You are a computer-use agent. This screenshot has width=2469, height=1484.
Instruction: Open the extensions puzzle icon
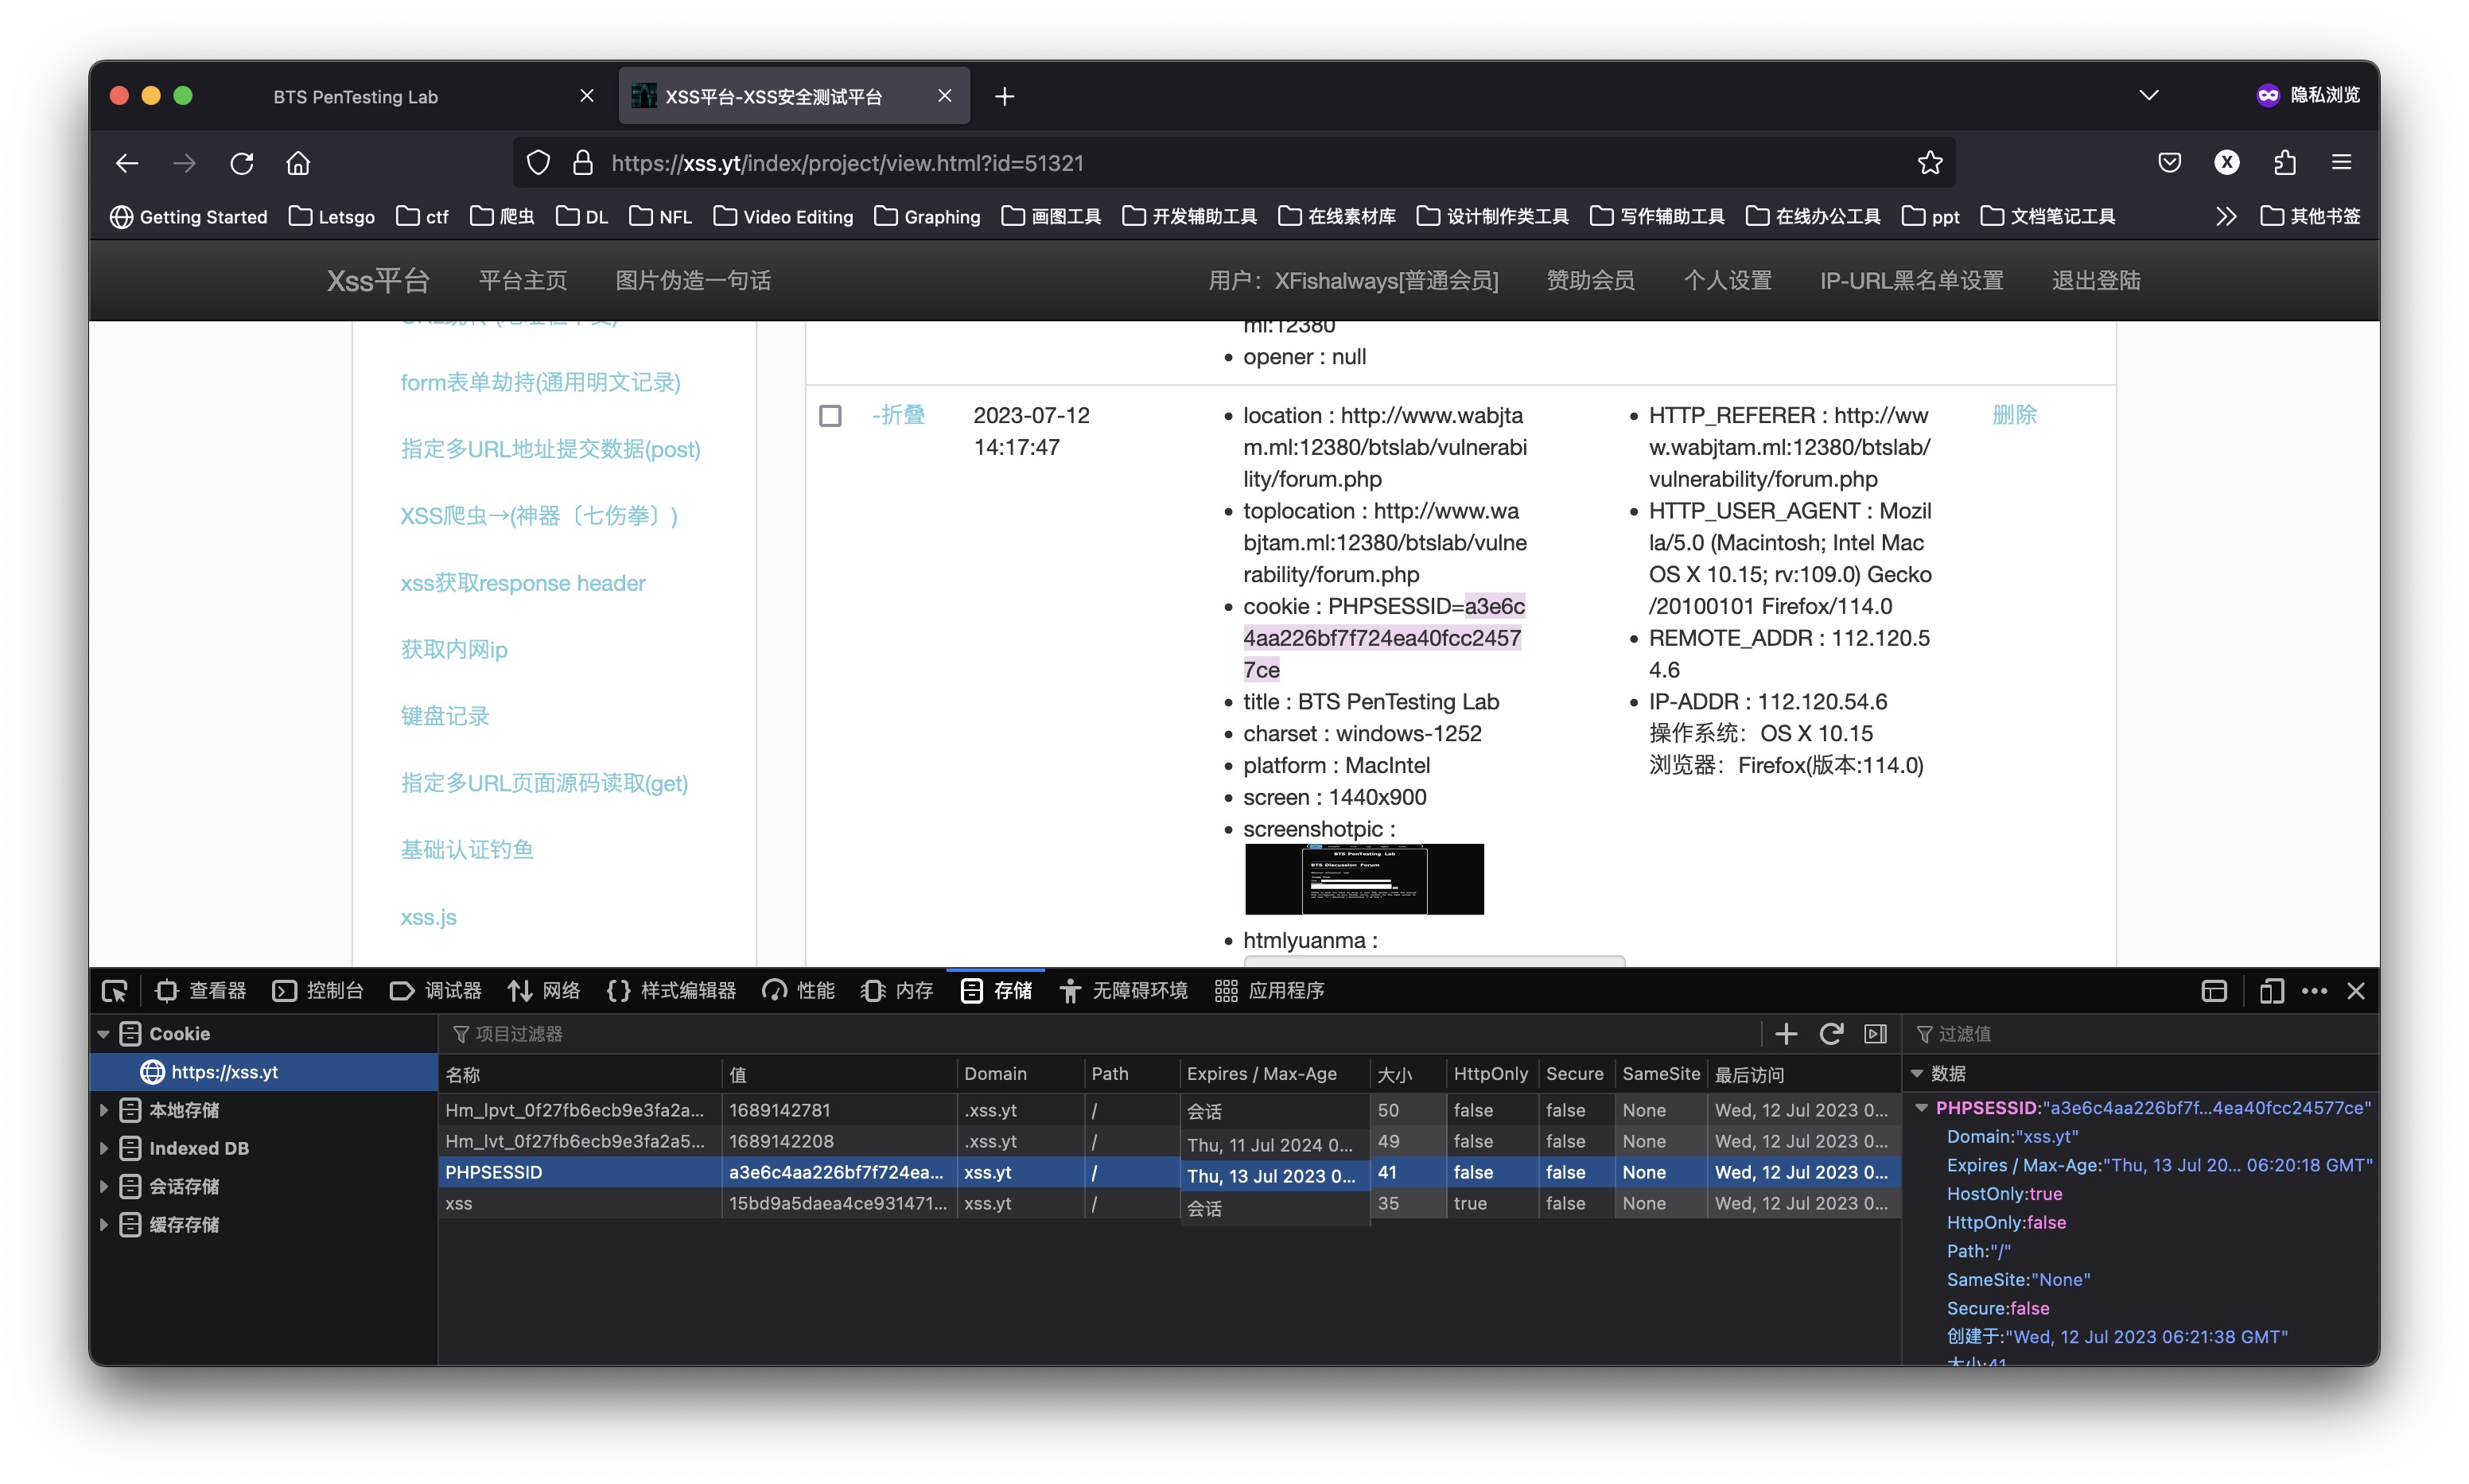2284,162
